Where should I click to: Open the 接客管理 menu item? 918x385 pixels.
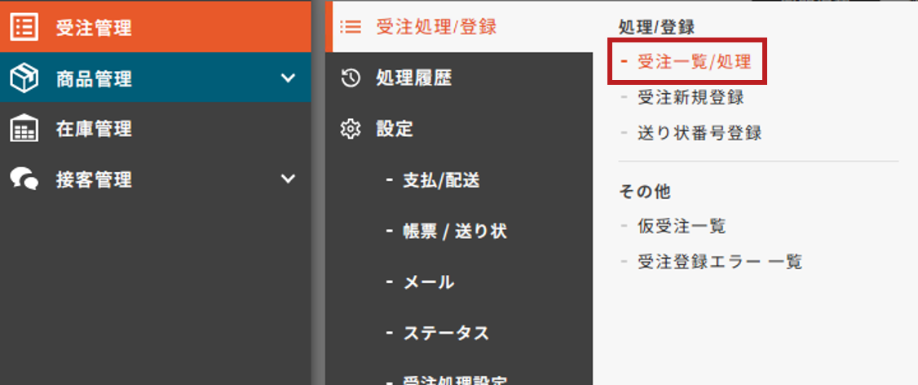point(156,179)
